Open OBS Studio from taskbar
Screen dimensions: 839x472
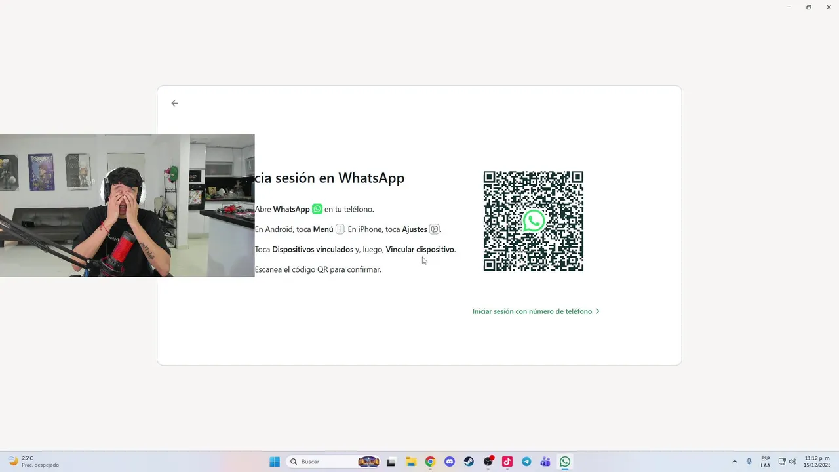(x=488, y=462)
